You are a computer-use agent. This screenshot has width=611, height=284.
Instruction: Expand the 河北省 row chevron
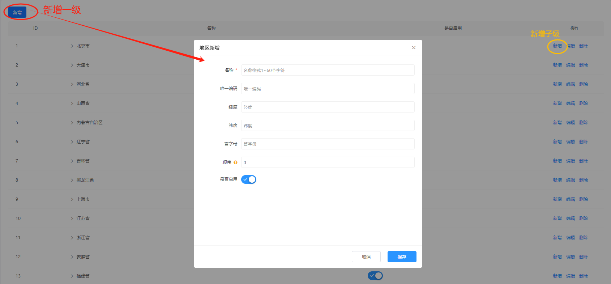point(72,84)
